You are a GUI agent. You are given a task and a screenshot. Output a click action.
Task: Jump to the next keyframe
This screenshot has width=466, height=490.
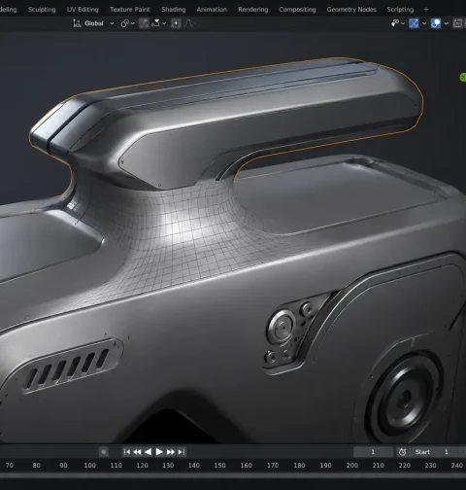[x=171, y=452]
